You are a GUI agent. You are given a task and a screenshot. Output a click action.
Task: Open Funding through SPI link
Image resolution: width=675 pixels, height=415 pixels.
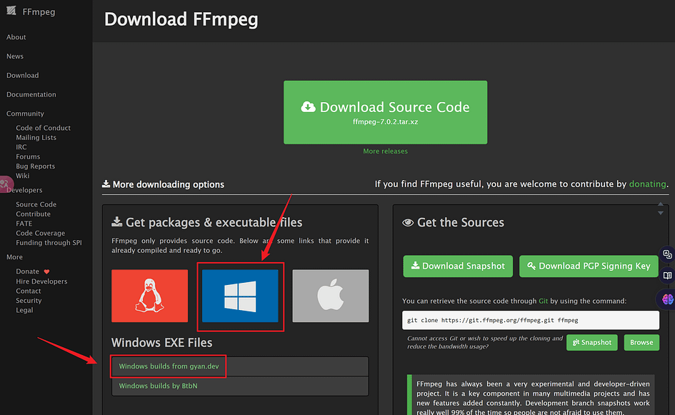click(x=49, y=243)
